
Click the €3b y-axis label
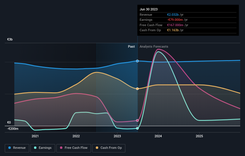click(x=10, y=39)
